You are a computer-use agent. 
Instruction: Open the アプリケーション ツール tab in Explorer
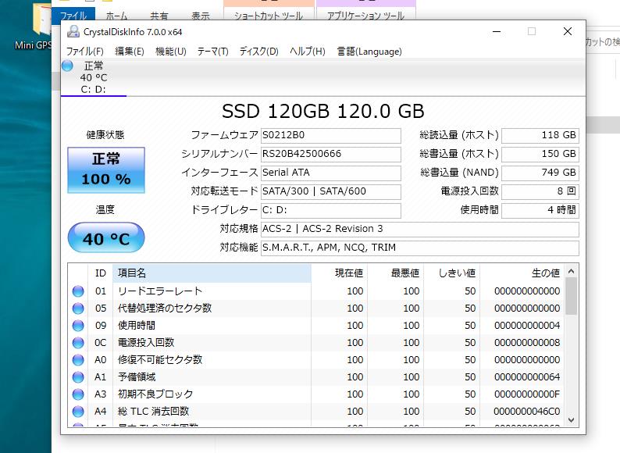click(x=365, y=16)
